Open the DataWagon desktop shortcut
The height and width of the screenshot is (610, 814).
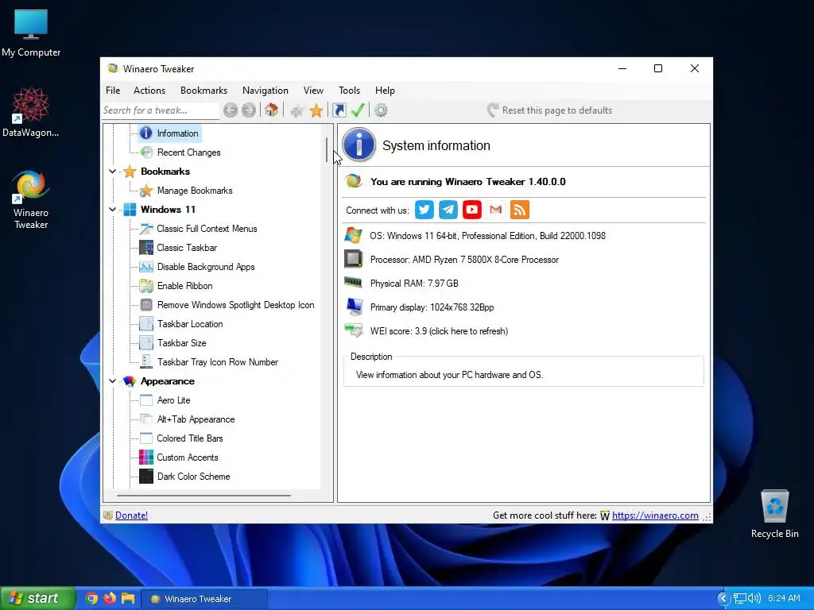coord(31,113)
